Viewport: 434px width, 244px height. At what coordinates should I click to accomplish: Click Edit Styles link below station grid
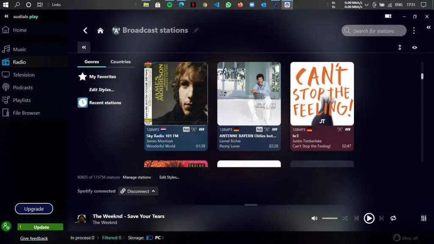[169, 177]
